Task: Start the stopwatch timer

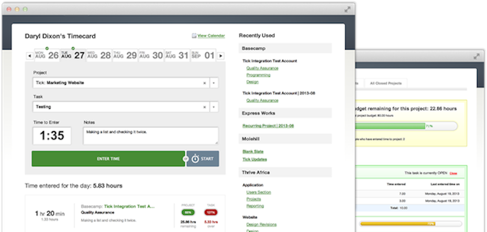Action: tap(203, 159)
